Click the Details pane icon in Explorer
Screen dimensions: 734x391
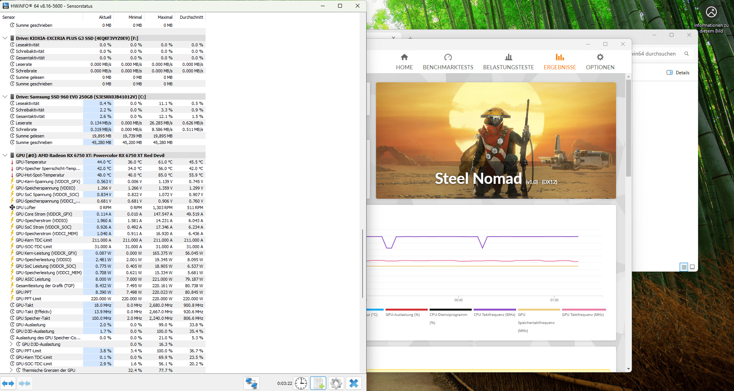click(x=670, y=73)
